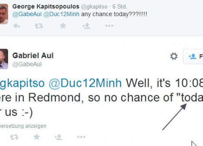Open Gabriel Aul's profile picture
This screenshot has height=146, width=203.
[x=4, y=59]
